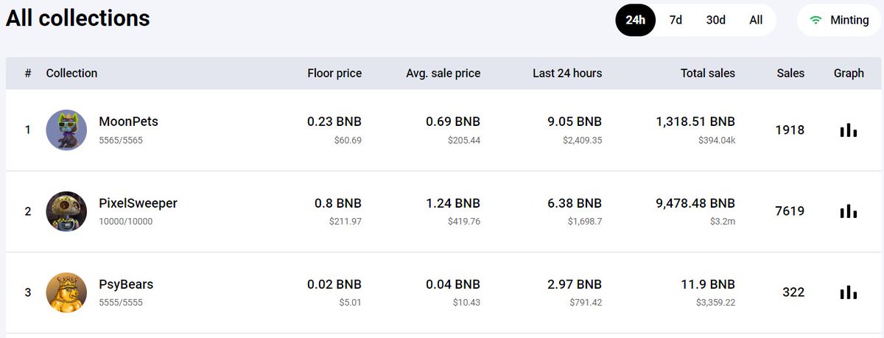Screen dimensions: 884x338
Task: Click the PixelSweeper floor price 0.8 BNB
Action: [337, 203]
